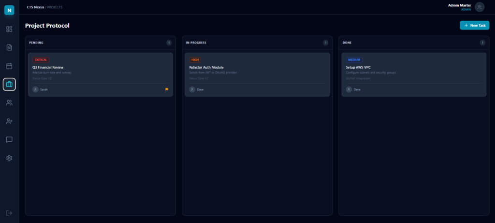Click the Admin Master profile avatar
Viewport: 495px width, 223px height.
[x=480, y=7]
